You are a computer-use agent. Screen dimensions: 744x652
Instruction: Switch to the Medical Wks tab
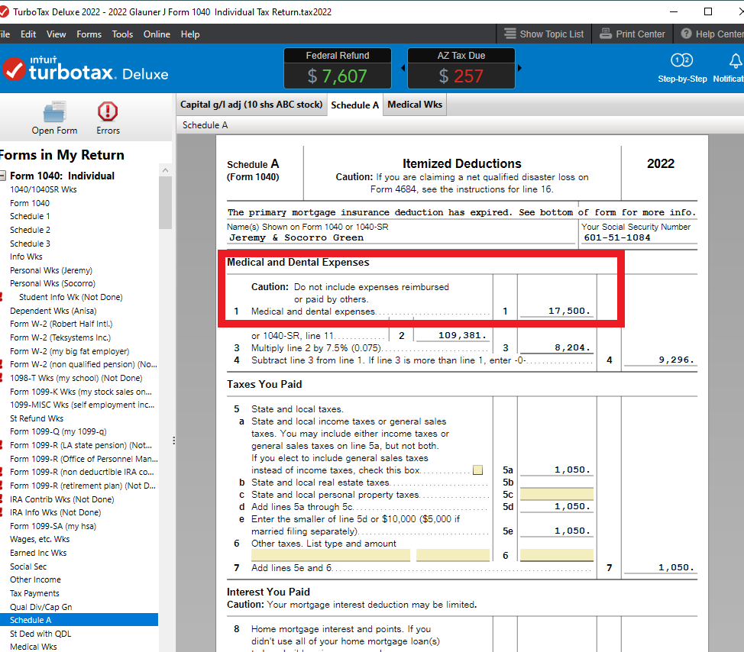click(x=415, y=105)
